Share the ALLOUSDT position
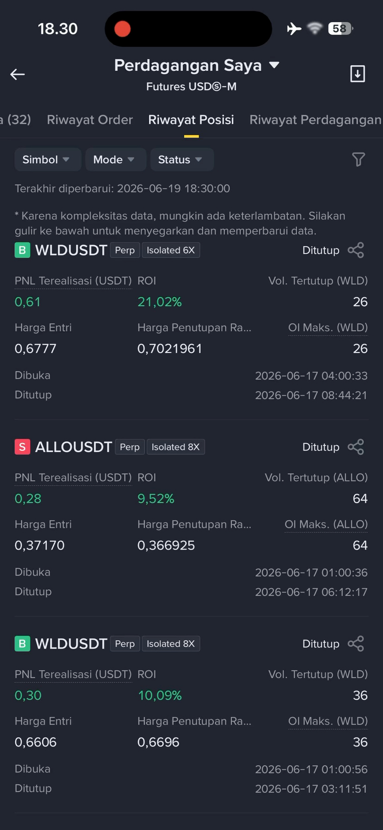Screen dimensions: 383x830 [356, 447]
